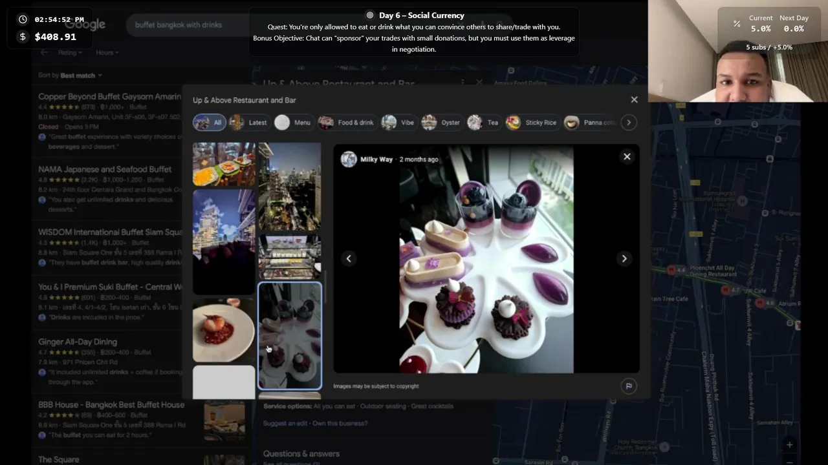Show the next photo in viewer

click(x=624, y=258)
